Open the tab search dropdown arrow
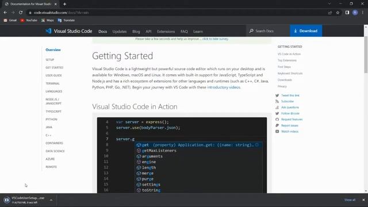This screenshot has width=368, height=207. click(x=329, y=4)
